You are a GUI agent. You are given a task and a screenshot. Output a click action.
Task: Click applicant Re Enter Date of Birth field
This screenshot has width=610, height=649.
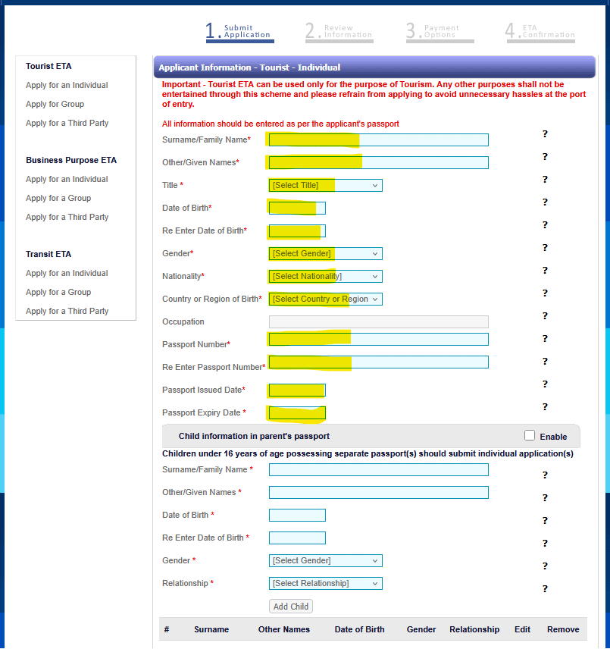(297, 231)
